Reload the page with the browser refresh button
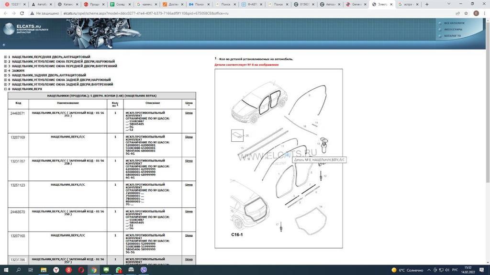 tap(22, 13)
